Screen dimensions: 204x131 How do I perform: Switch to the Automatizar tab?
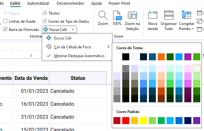tap(38, 3)
